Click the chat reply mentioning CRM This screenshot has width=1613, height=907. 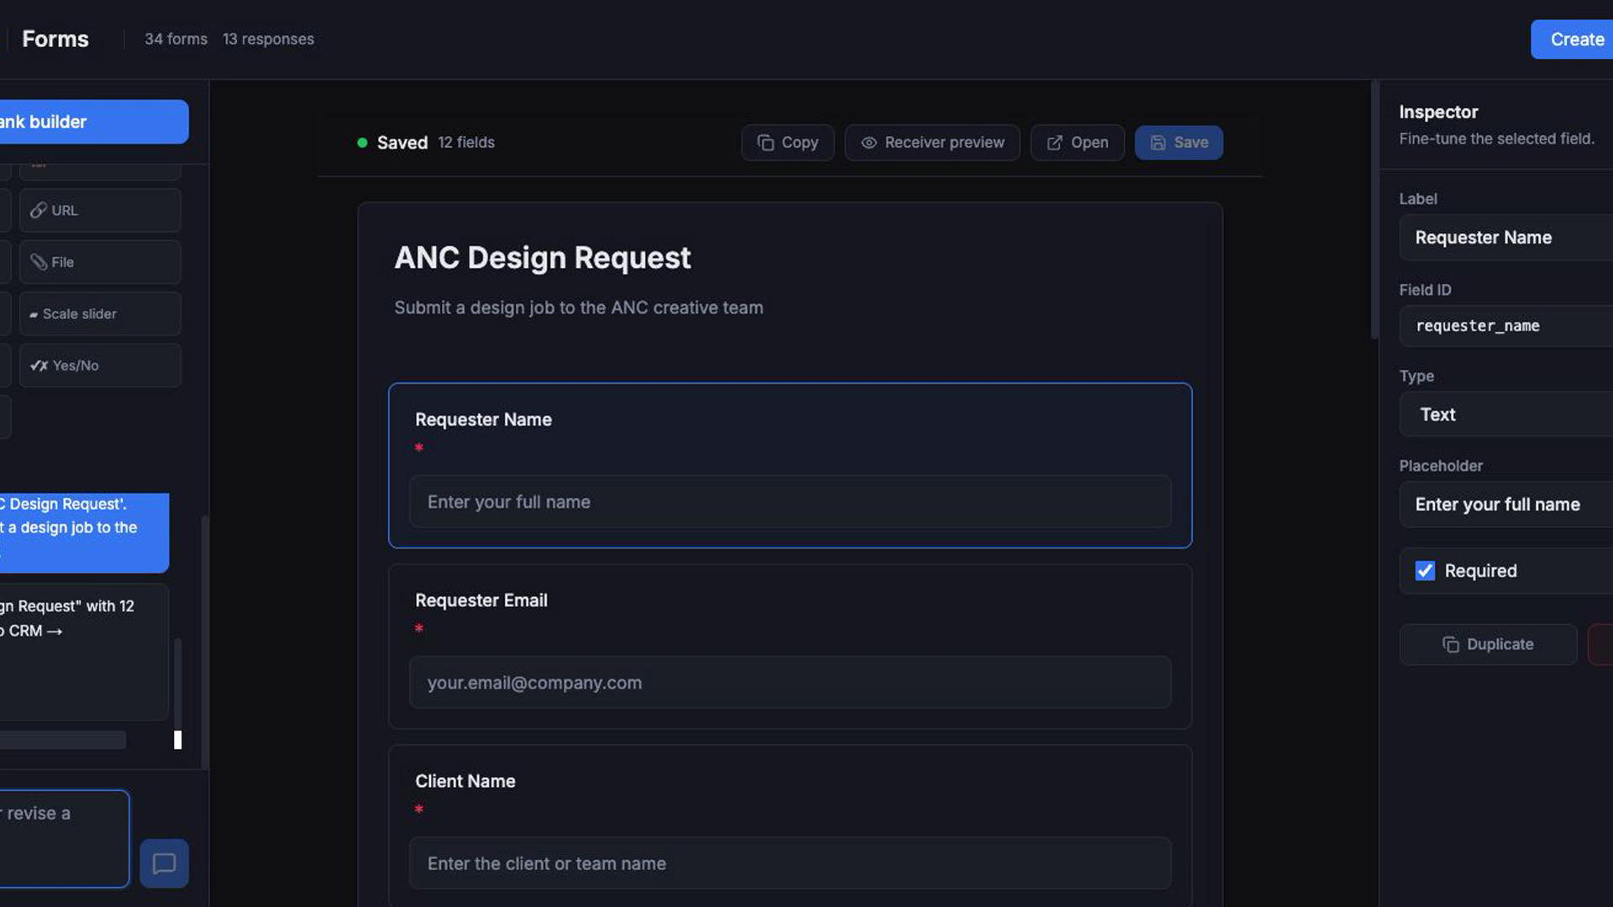(84, 652)
